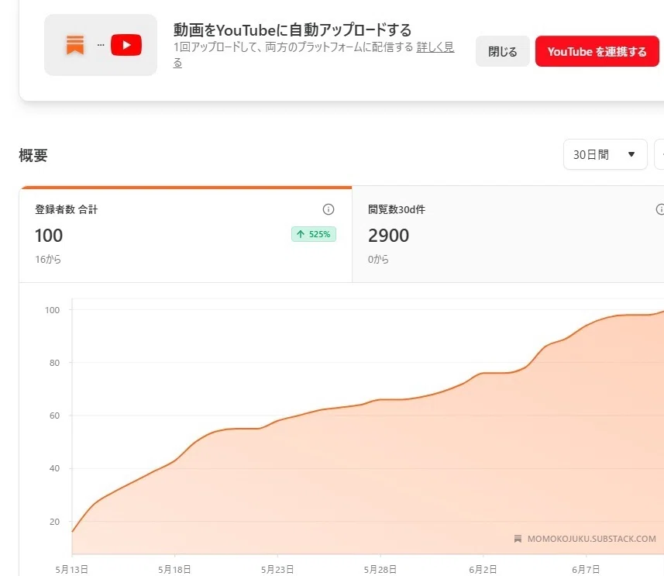Click the info icon beside 登録者数 合計
Image resolution: width=664 pixels, height=576 pixels.
tap(329, 209)
